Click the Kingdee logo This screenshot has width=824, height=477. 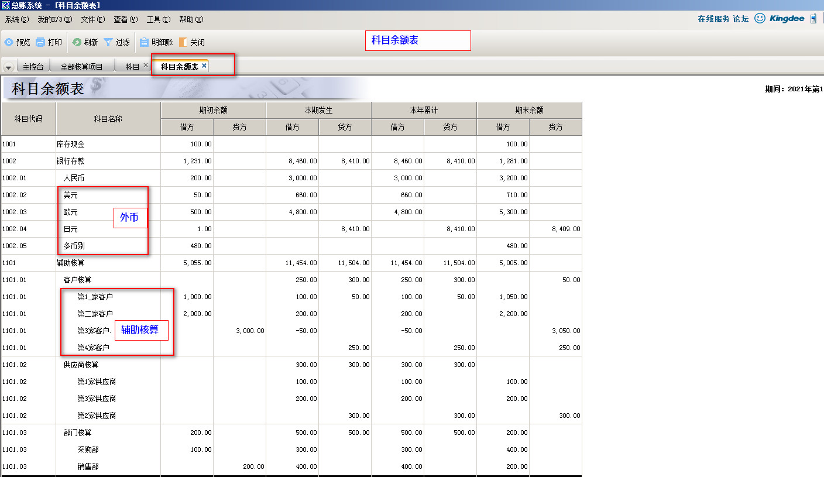tap(787, 19)
